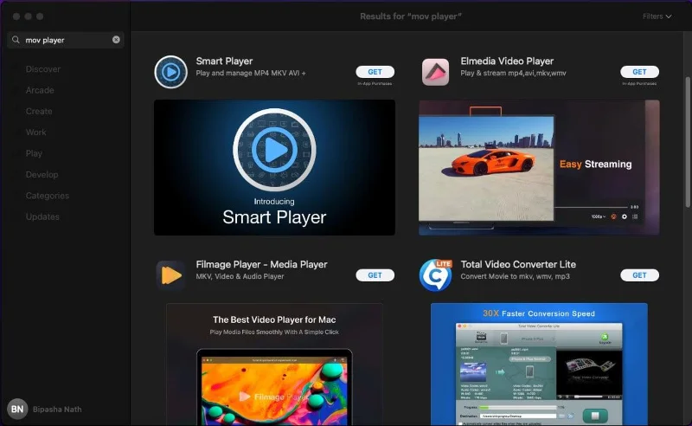This screenshot has width=692, height=426.
Task: Open Filmage Player - Media Player title
Action: (261, 264)
